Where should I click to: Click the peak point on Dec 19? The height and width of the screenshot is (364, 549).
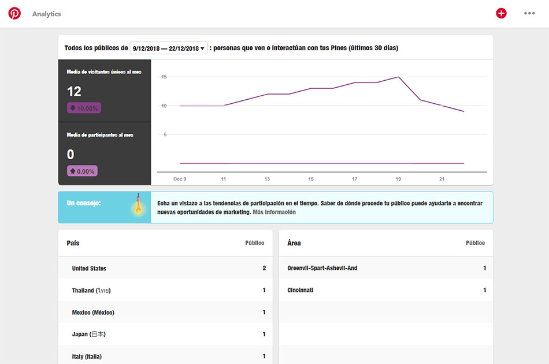pos(398,77)
